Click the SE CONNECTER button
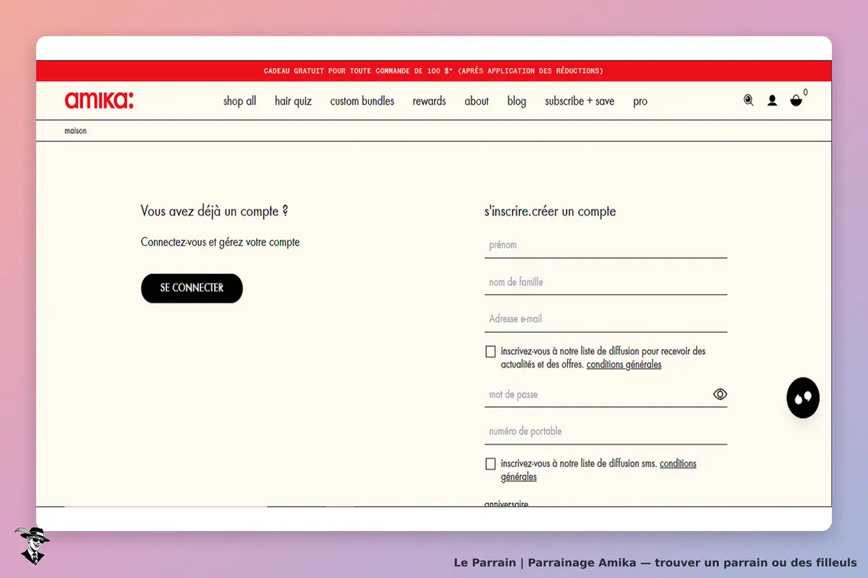This screenshot has height=578, width=868. click(x=192, y=288)
